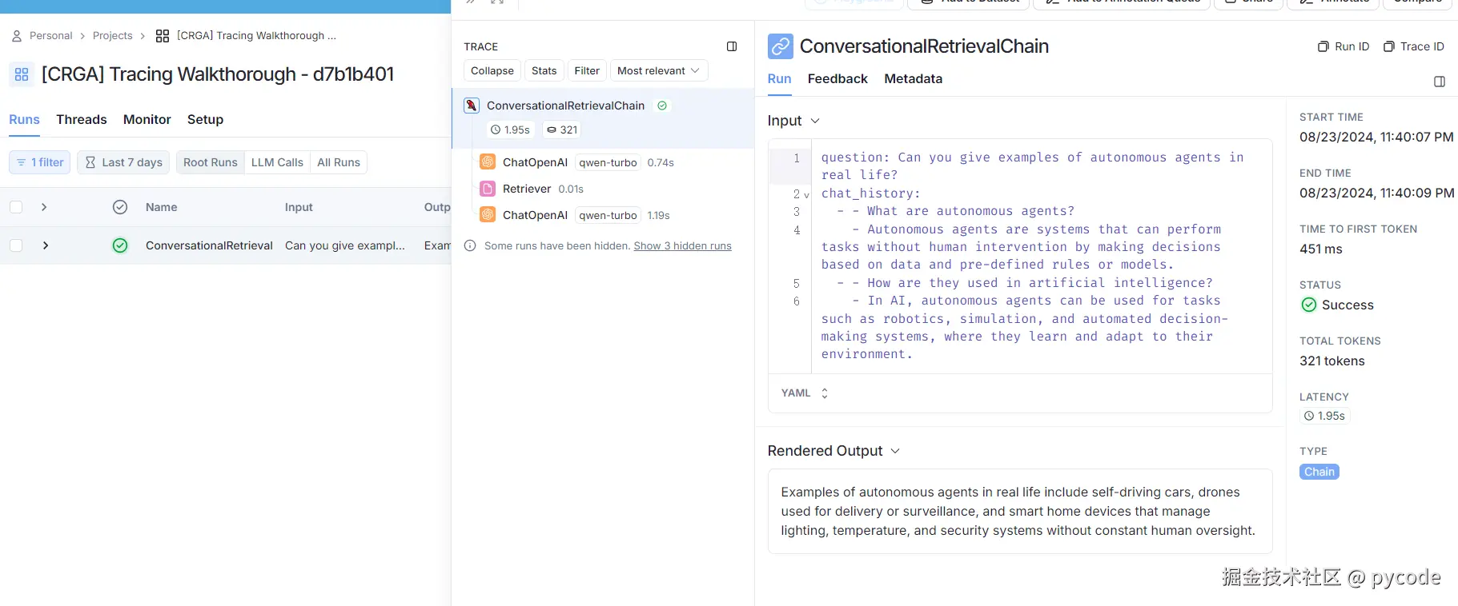Click the green success check beside trace name
The image size is (1458, 606).
[662, 106]
